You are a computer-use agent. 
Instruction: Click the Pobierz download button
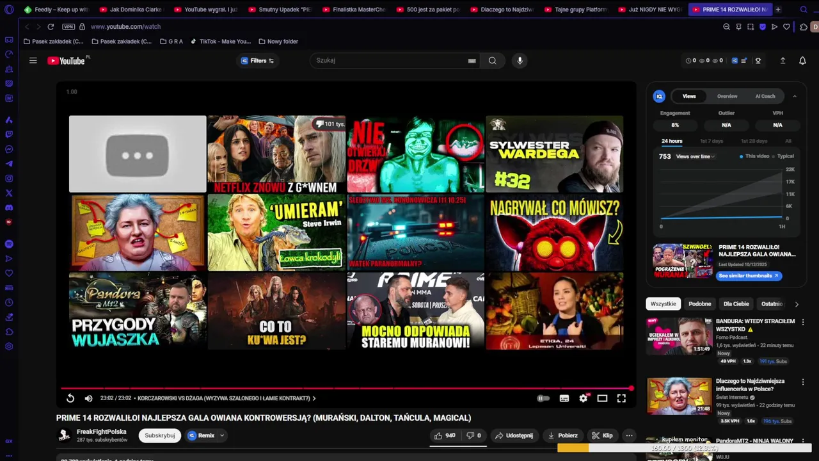[562, 435]
